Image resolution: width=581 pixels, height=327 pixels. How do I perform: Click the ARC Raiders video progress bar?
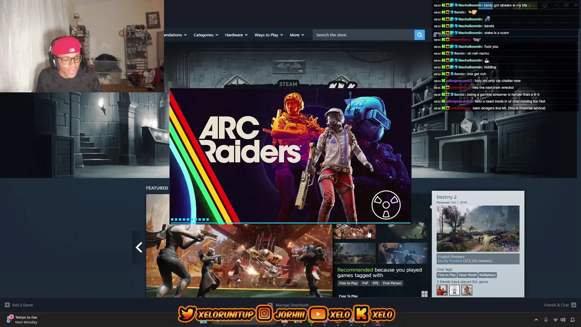290,223
